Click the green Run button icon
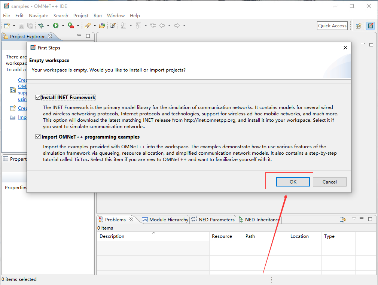The width and height of the screenshot is (378, 285). [56, 25]
